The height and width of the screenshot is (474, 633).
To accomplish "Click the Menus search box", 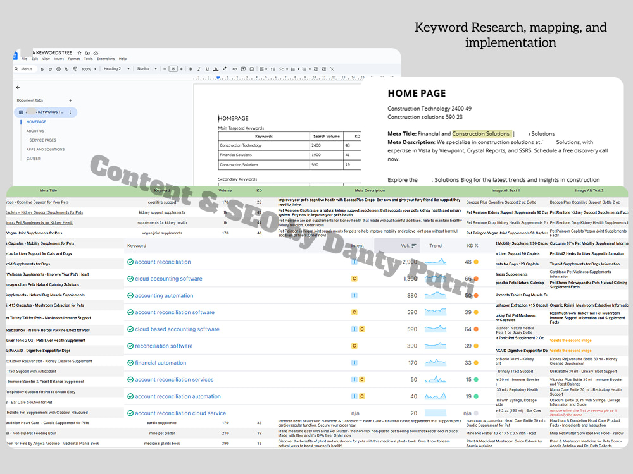I will click(x=24, y=69).
